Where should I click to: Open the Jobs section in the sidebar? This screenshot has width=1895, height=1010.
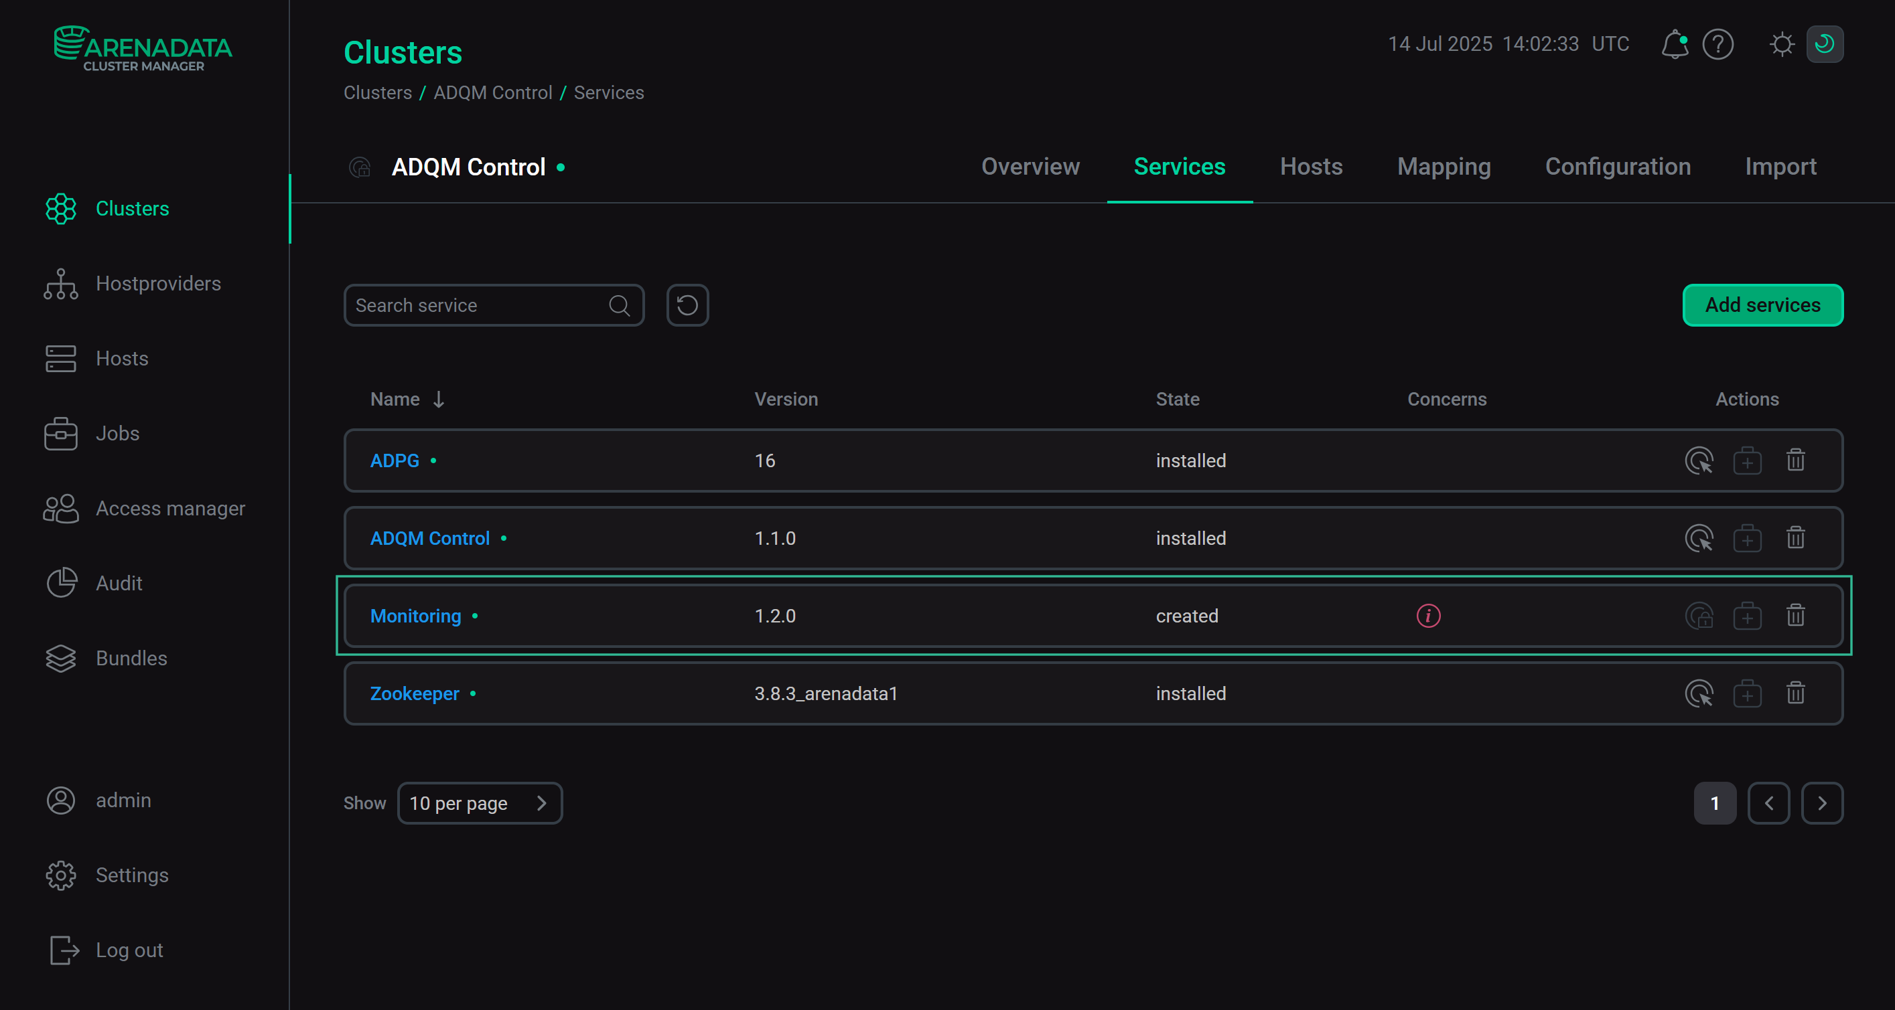(x=117, y=434)
